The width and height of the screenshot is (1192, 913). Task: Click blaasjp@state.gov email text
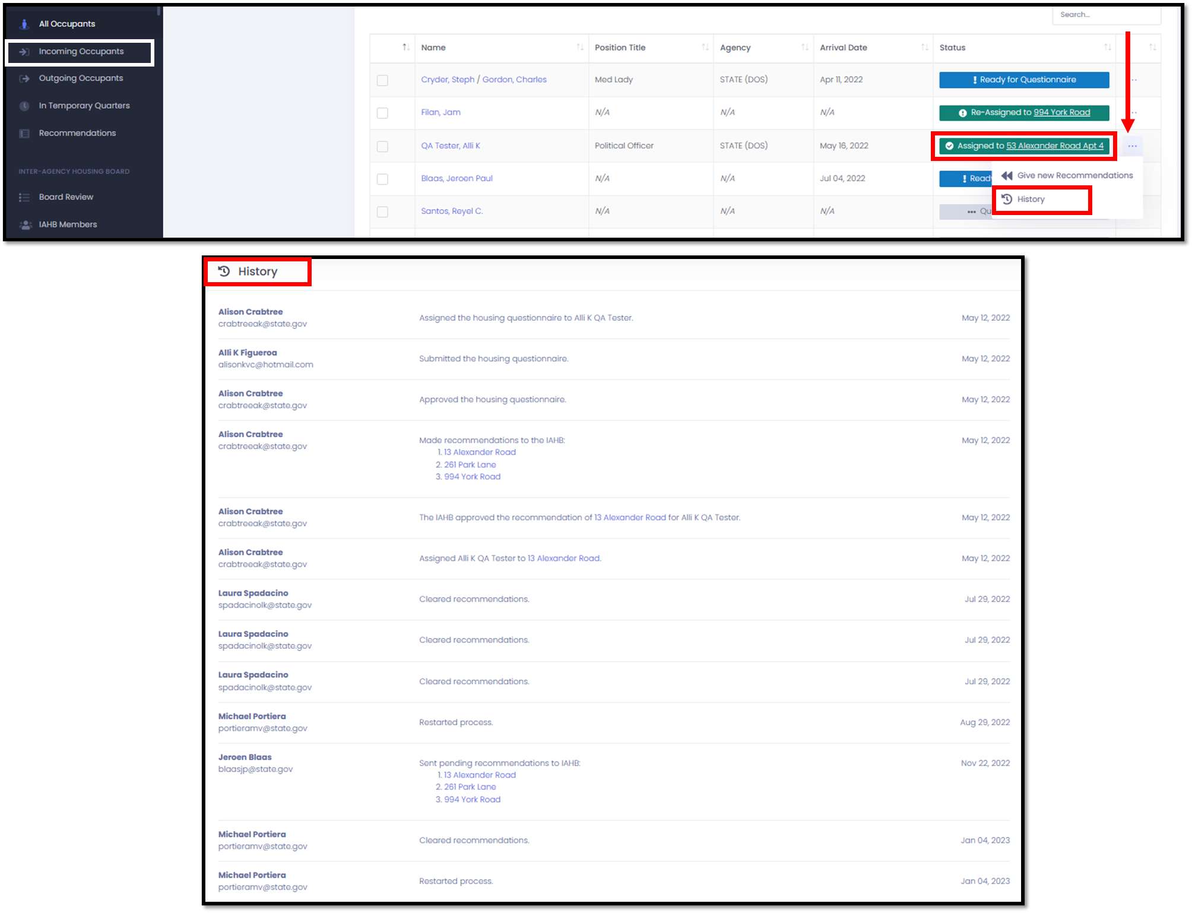pyautogui.click(x=255, y=769)
